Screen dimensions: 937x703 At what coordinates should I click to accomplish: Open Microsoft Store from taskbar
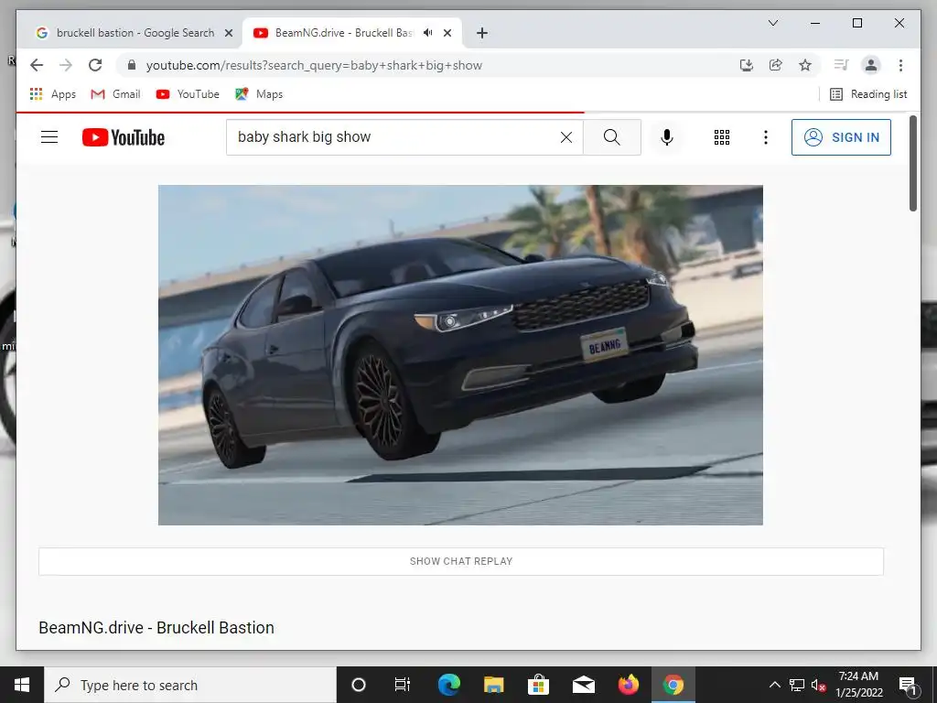[538, 685]
